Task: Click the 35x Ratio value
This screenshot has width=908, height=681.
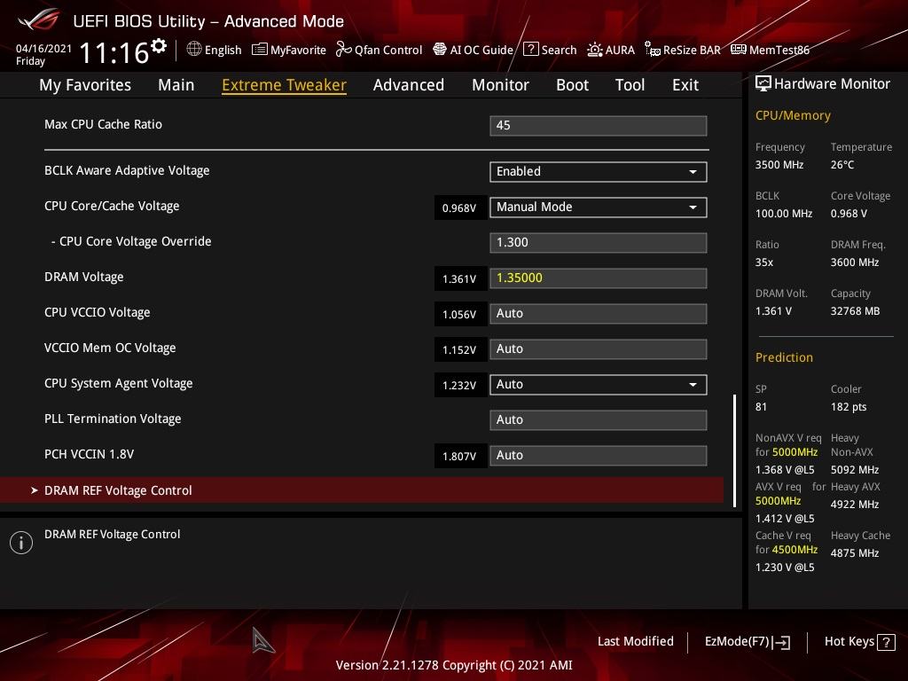Action: [x=764, y=262]
